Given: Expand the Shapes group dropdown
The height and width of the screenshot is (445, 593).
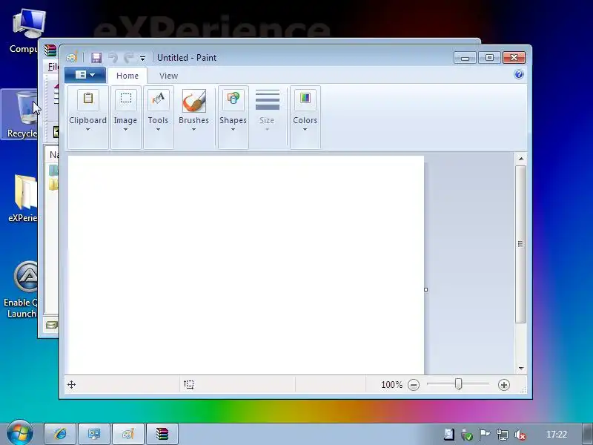Looking at the screenshot, I should tap(233, 129).
